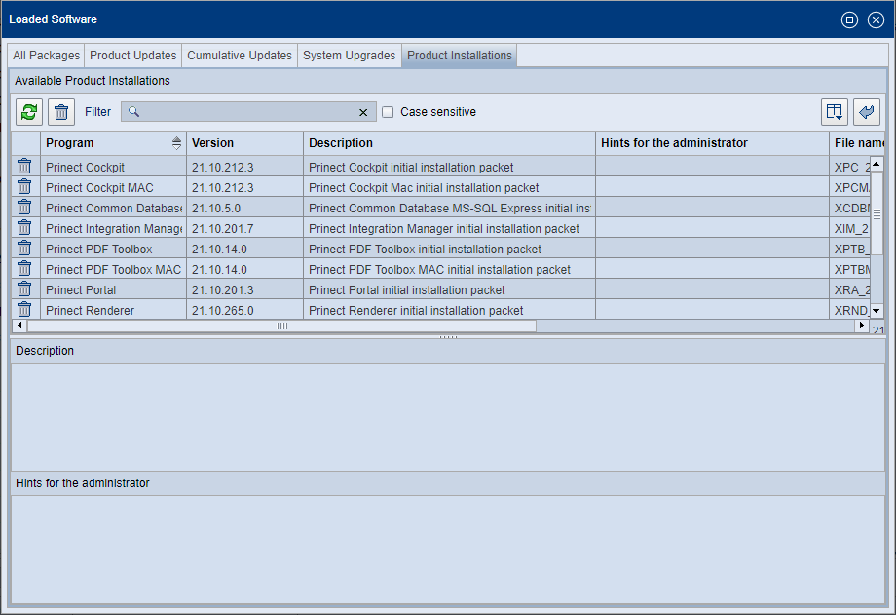
Task: Enable the Case sensitive checkbox
Action: point(387,111)
